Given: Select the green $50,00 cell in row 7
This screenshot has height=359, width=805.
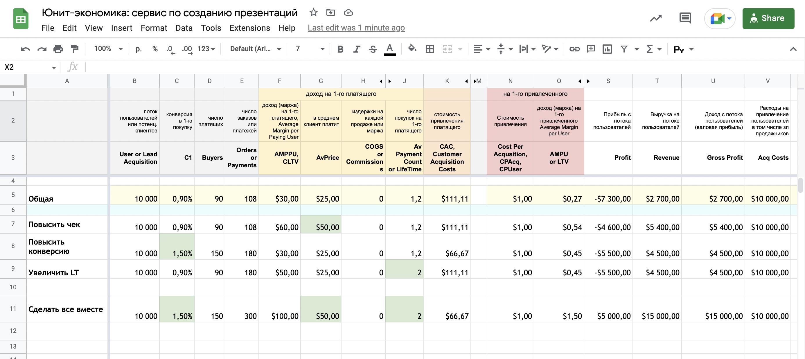Looking at the screenshot, I should (321, 224).
